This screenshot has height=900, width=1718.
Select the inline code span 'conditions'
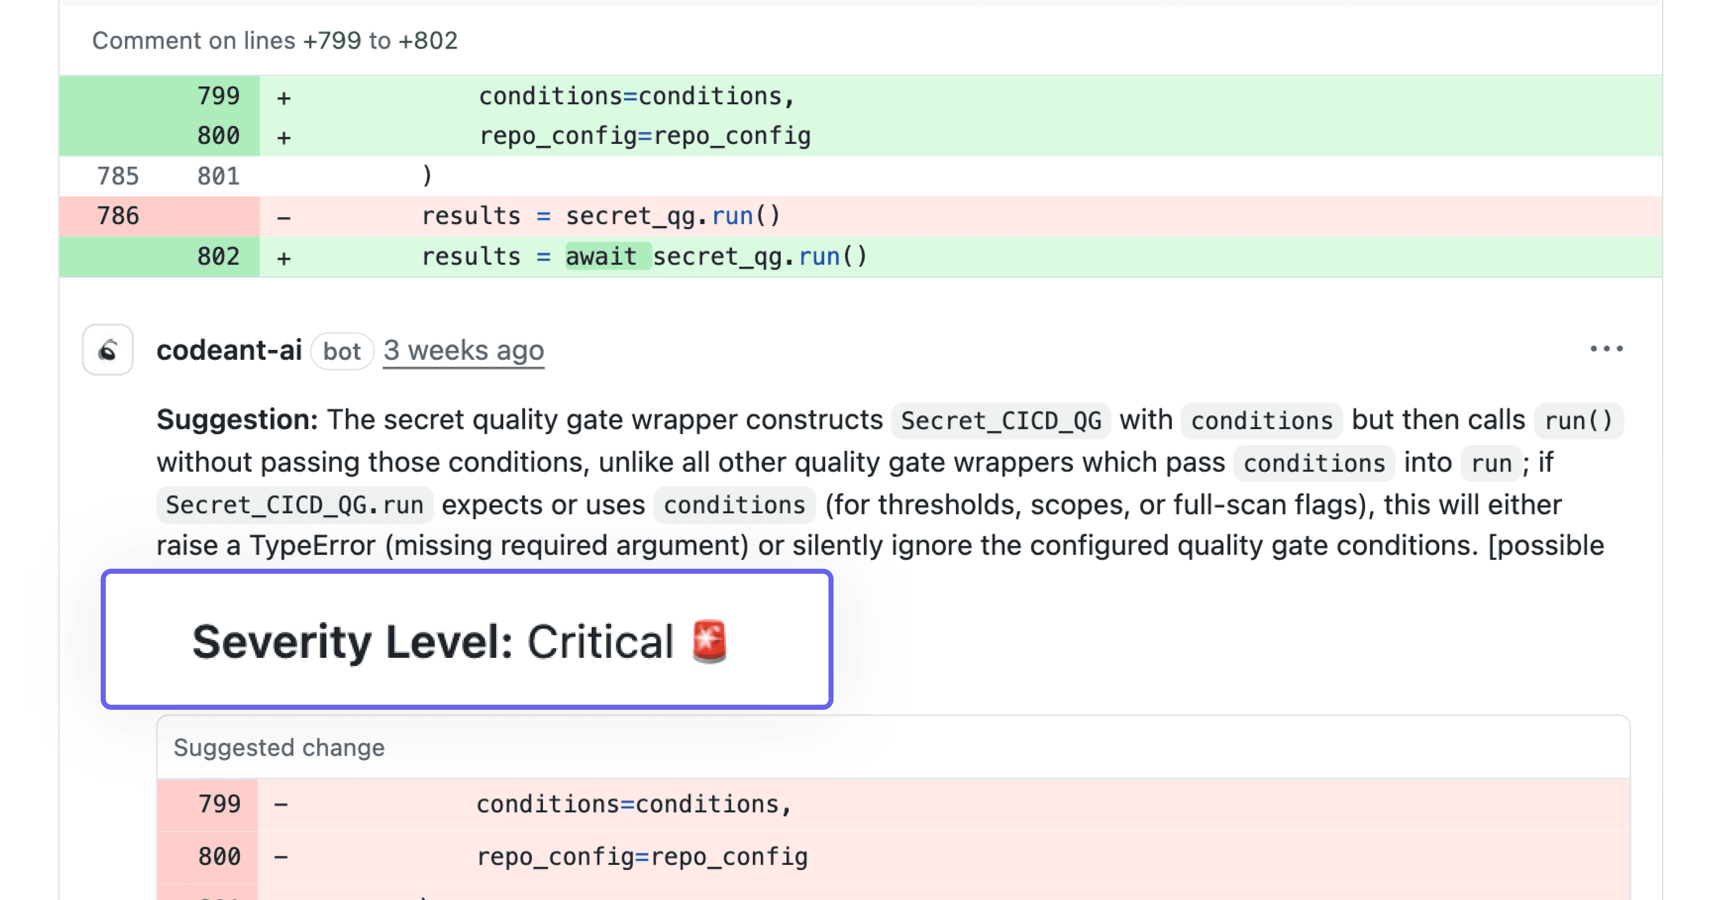tap(1261, 420)
